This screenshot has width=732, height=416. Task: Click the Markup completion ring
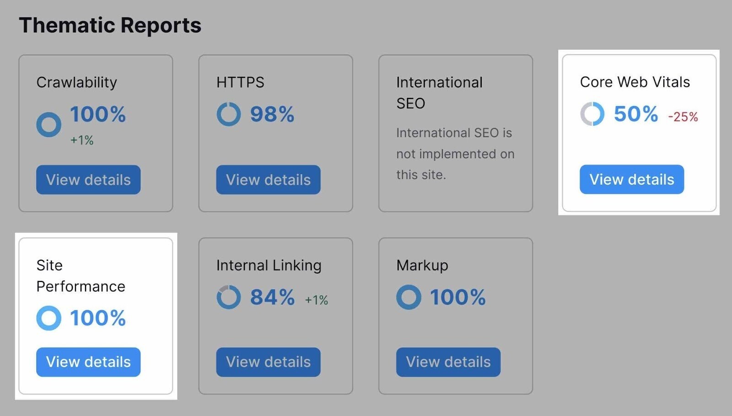point(409,297)
